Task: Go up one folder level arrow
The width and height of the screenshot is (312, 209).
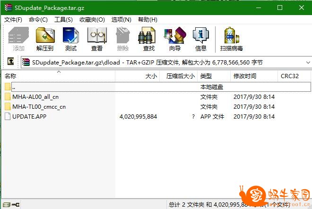Action: (x=11, y=61)
